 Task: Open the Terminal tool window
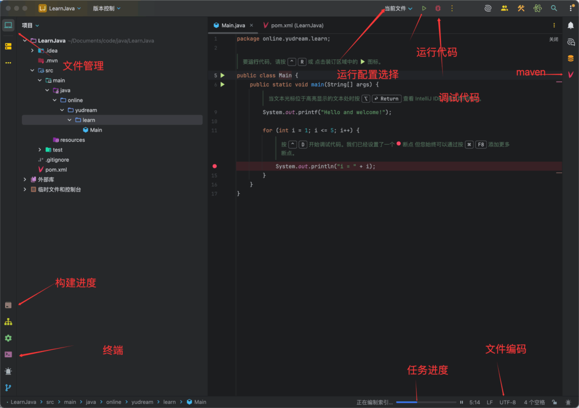pyautogui.click(x=8, y=354)
